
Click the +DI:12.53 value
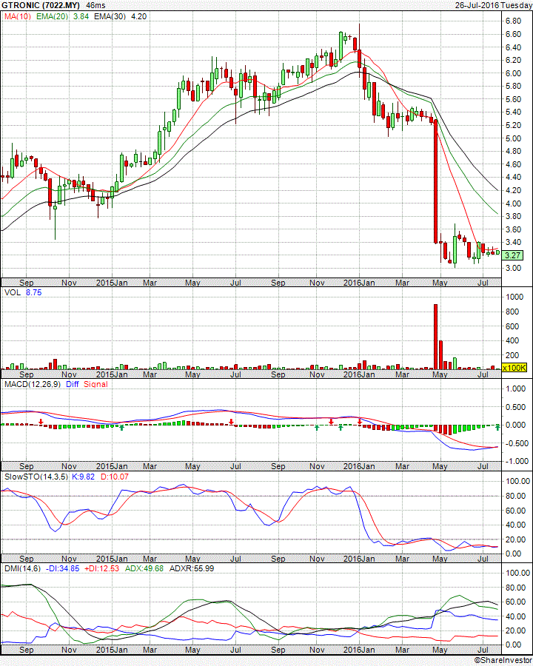[101, 569]
